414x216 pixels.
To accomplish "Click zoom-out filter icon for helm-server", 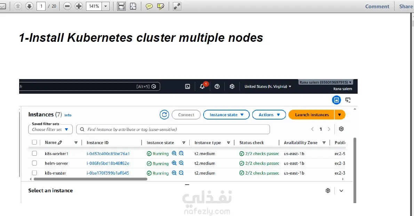I will point(181,163).
